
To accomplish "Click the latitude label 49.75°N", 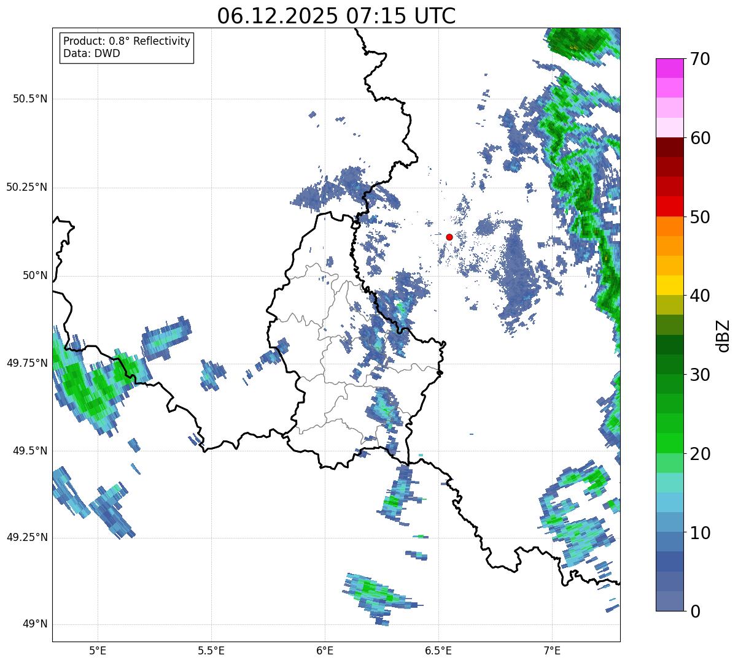I will 26,363.
